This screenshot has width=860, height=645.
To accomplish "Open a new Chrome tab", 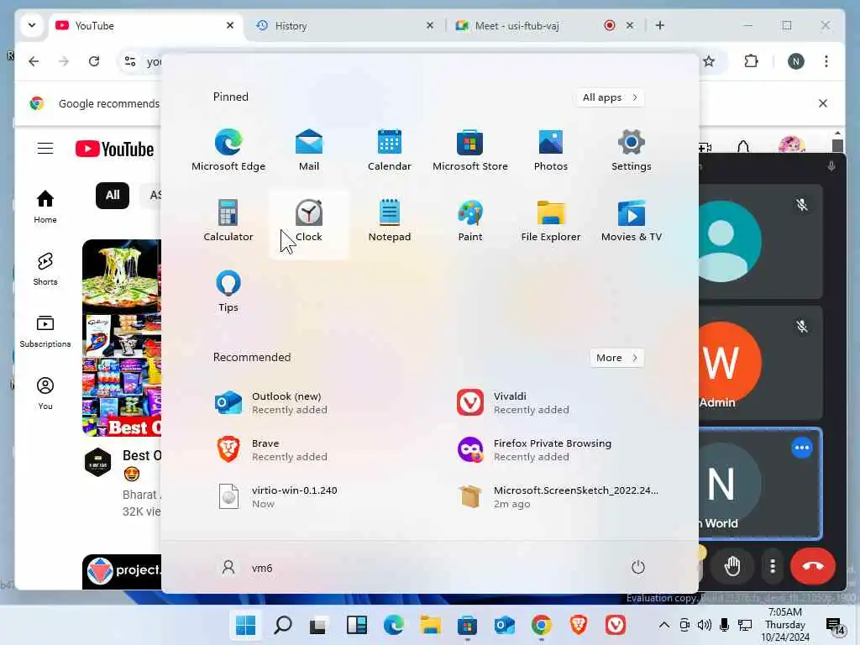I will click(660, 25).
